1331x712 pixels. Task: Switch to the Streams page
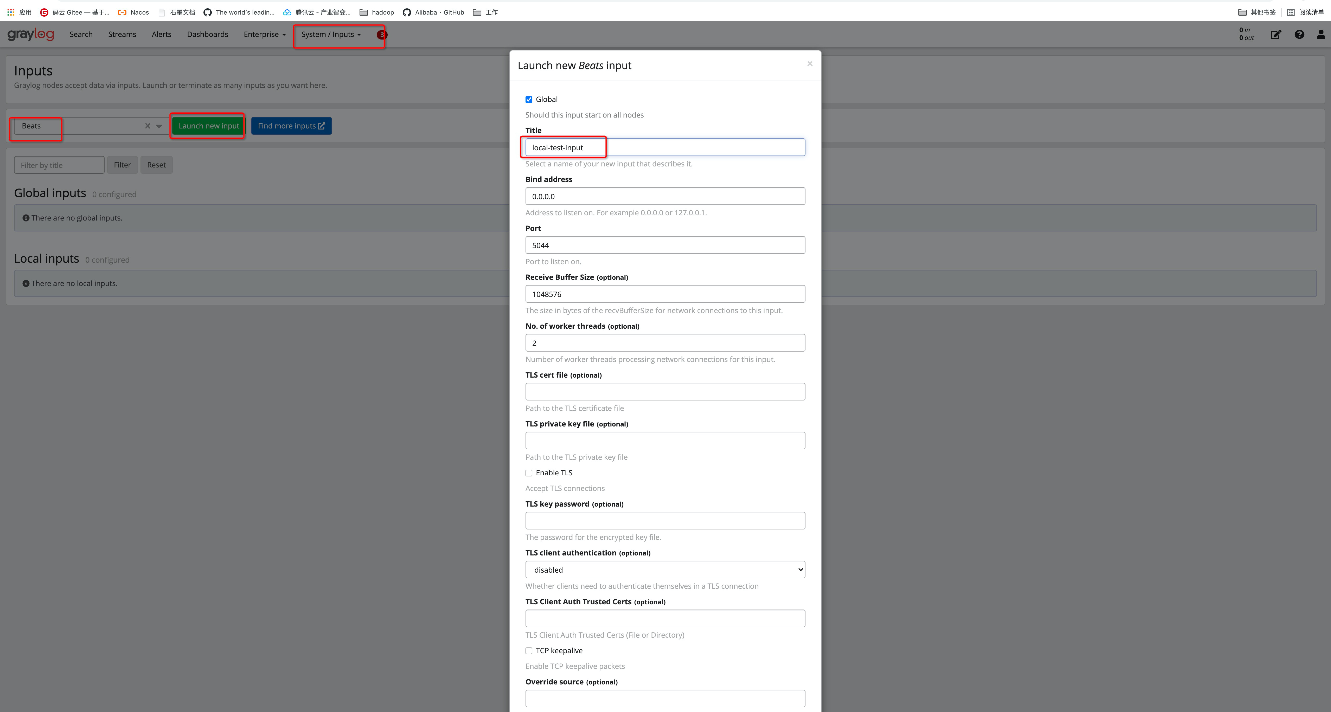122,34
